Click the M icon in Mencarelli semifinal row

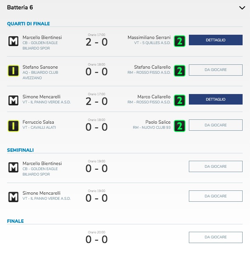point(13,197)
